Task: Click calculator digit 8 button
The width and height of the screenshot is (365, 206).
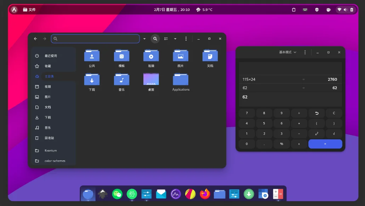Action: tap(264, 113)
